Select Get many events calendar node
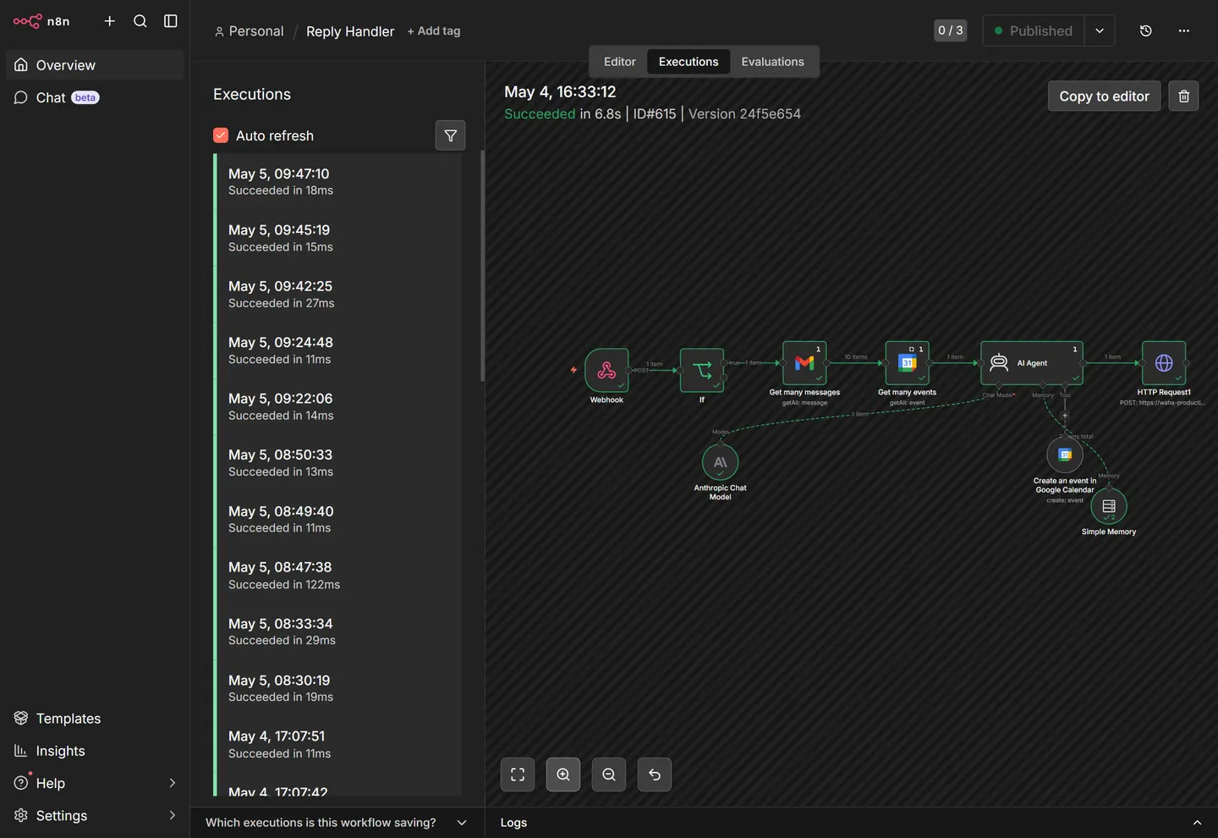This screenshot has width=1218, height=838. pyautogui.click(x=907, y=363)
